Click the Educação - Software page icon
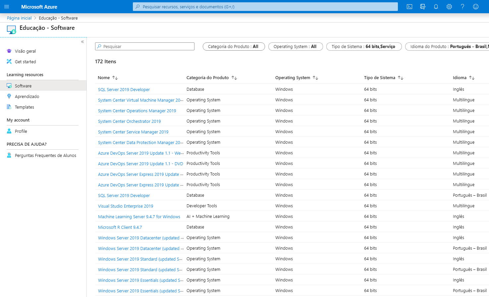 click(11, 29)
